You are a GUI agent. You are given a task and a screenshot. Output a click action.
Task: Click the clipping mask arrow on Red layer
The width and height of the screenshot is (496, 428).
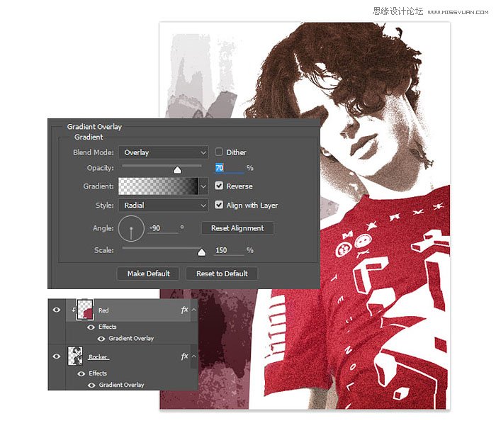click(x=74, y=310)
